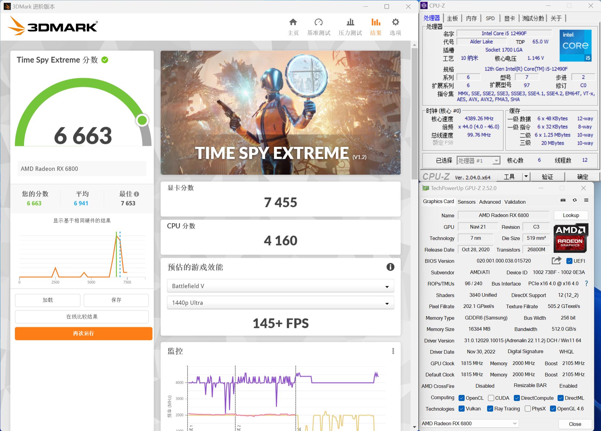Open the Stress Tests bar chart icon
This screenshot has width=601, height=431.
click(350, 22)
